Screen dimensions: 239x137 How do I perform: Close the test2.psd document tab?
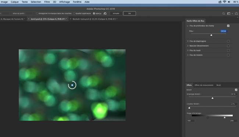(x=29, y=19)
